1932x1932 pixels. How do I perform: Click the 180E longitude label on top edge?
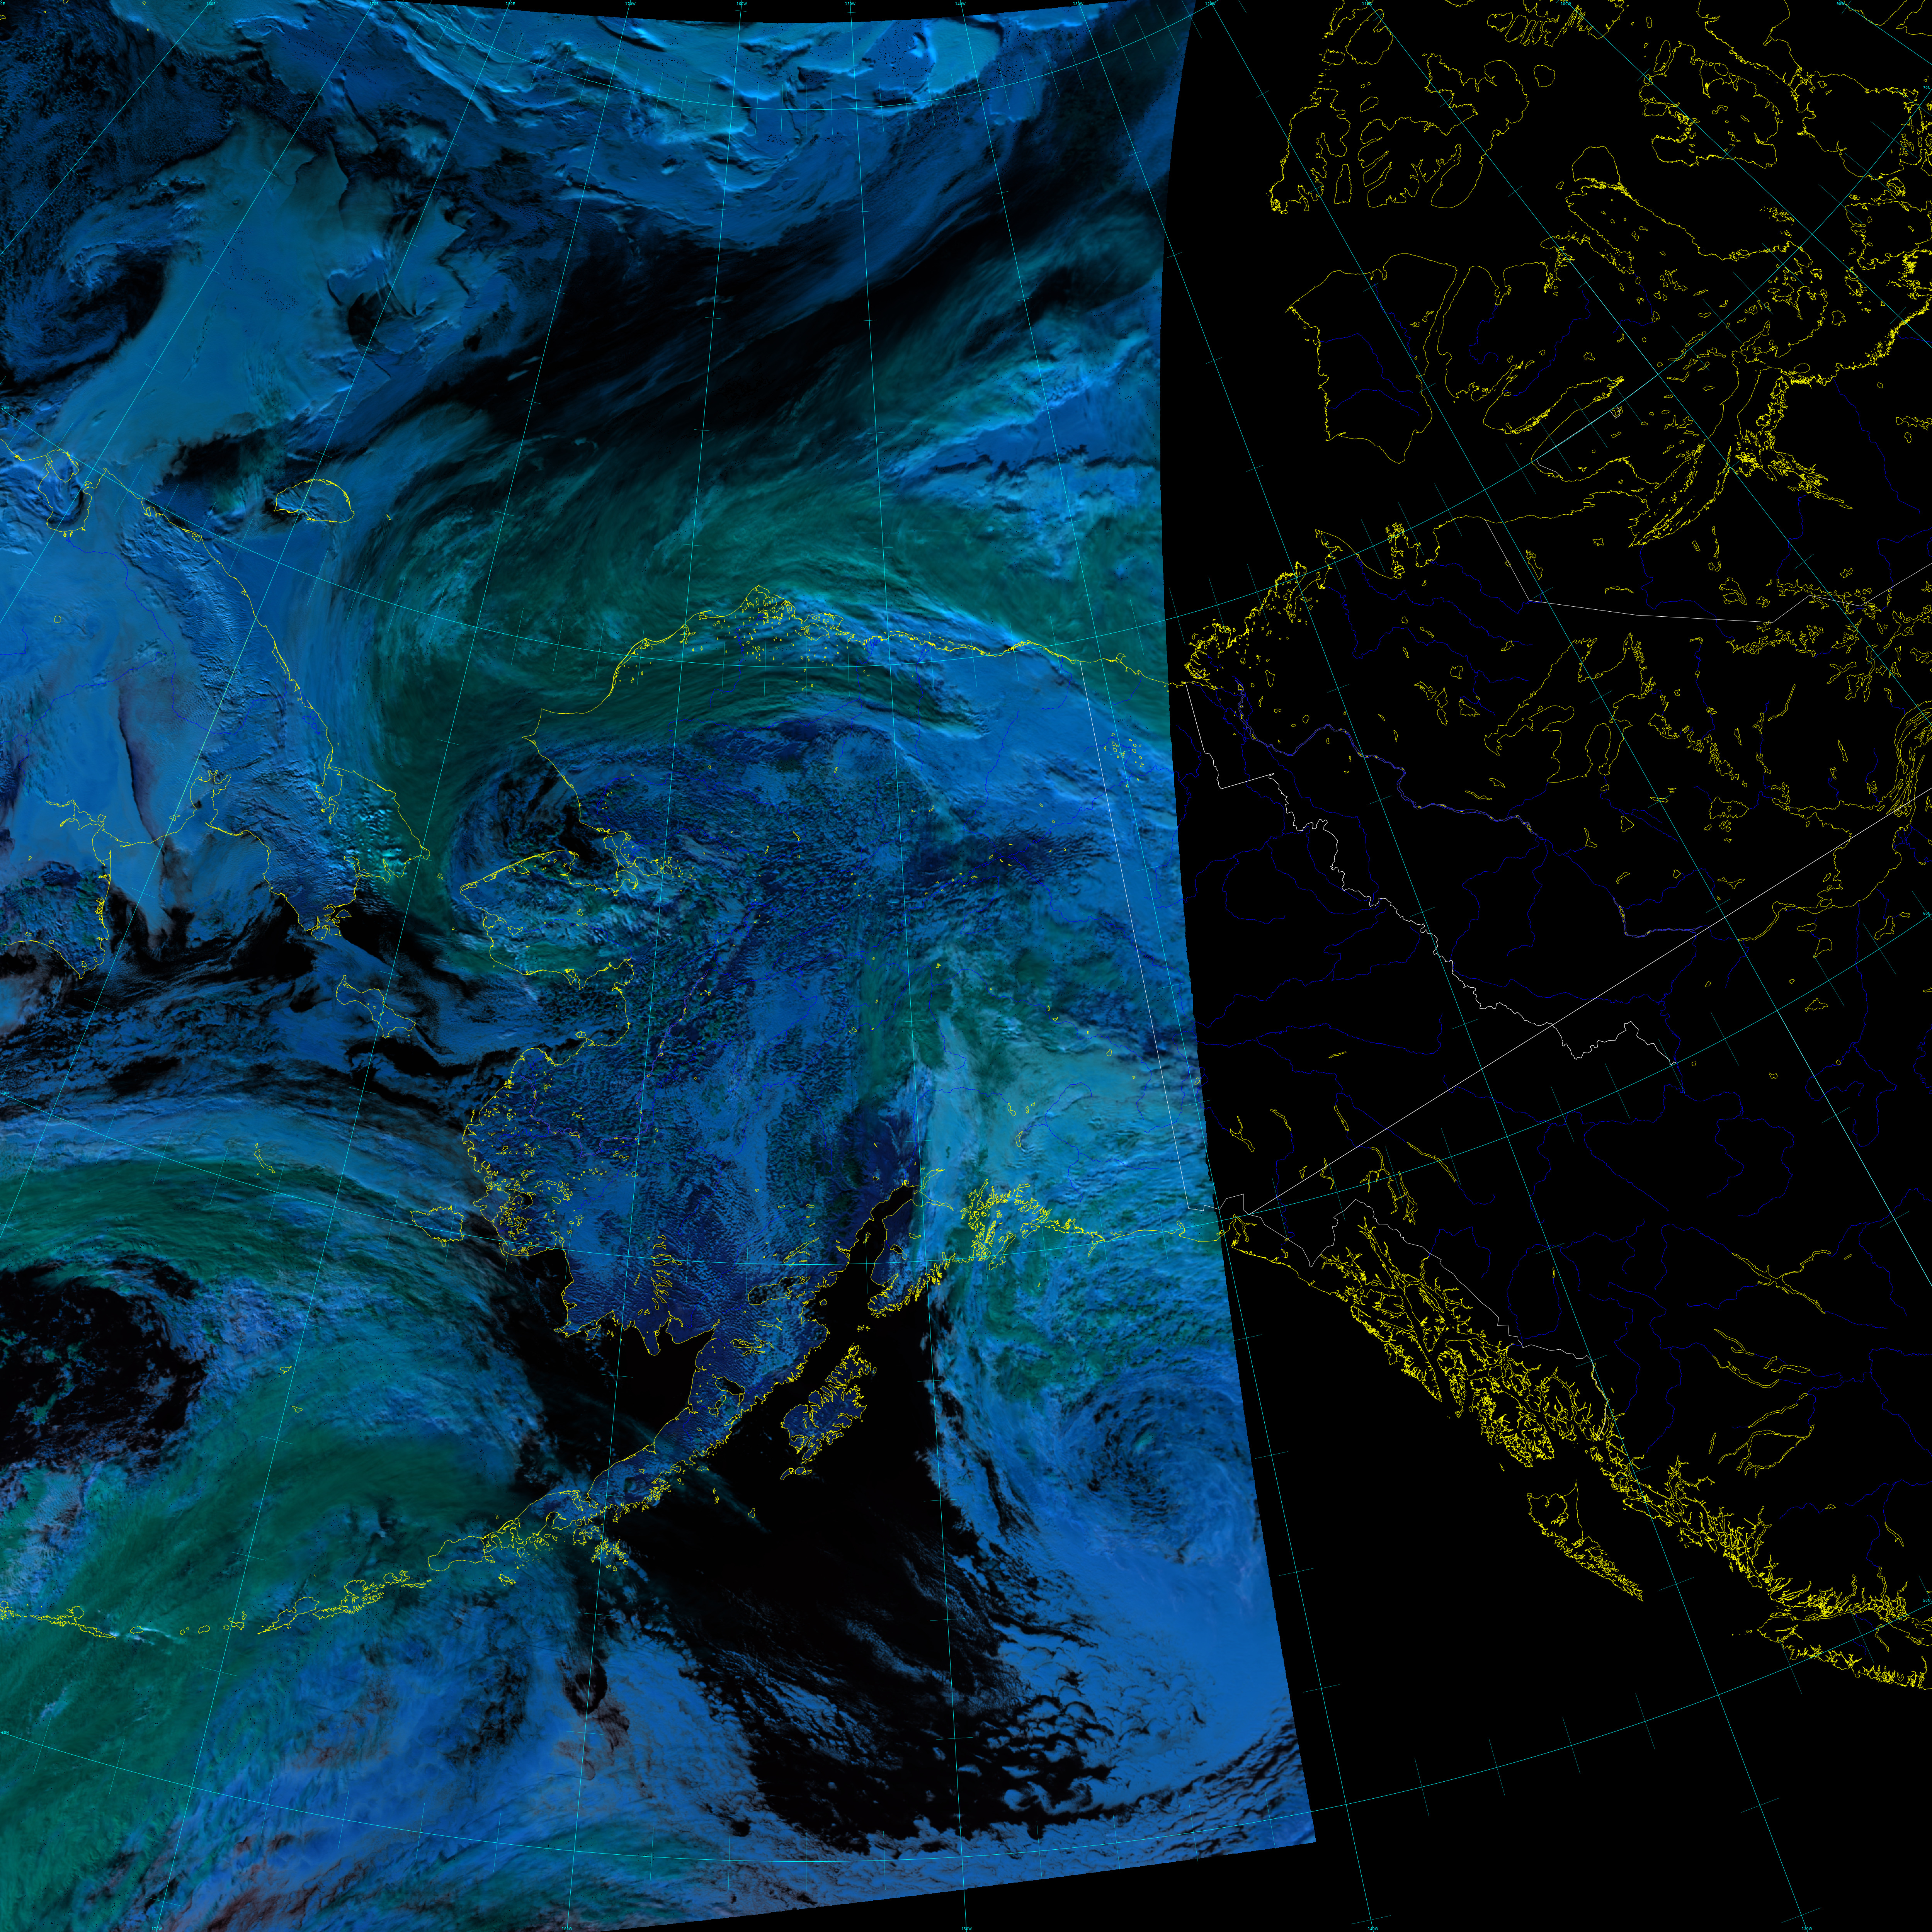pyautogui.click(x=510, y=4)
